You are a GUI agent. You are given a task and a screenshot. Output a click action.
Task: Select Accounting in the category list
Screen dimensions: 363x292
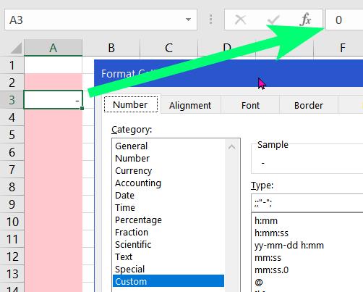[138, 183]
